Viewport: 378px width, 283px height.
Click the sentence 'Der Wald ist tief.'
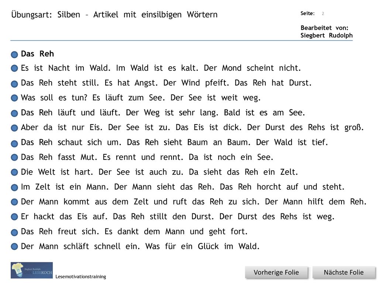point(292,143)
